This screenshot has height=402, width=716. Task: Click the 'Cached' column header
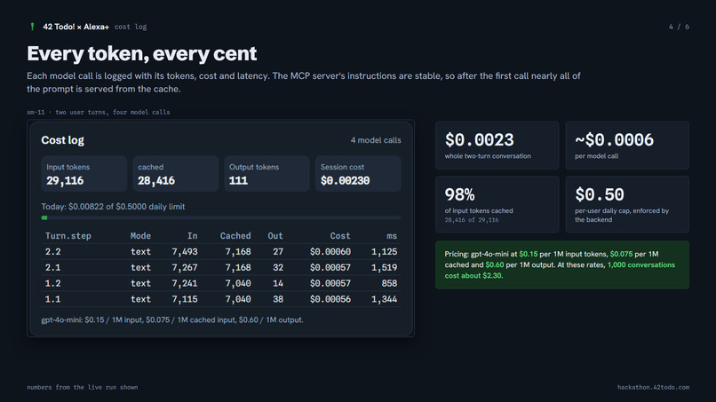pos(235,236)
